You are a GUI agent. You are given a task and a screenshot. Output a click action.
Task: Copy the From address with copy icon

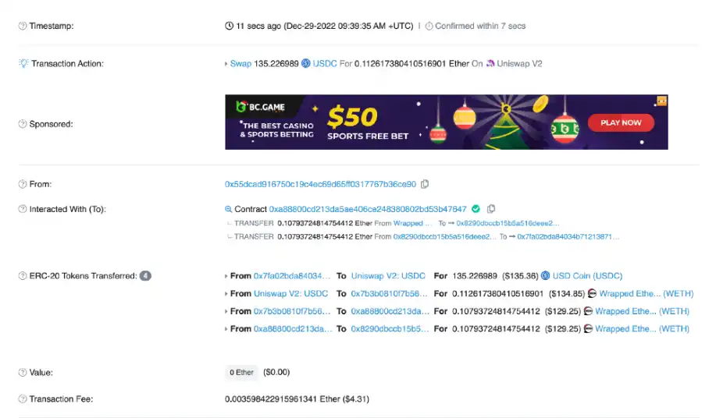click(425, 184)
